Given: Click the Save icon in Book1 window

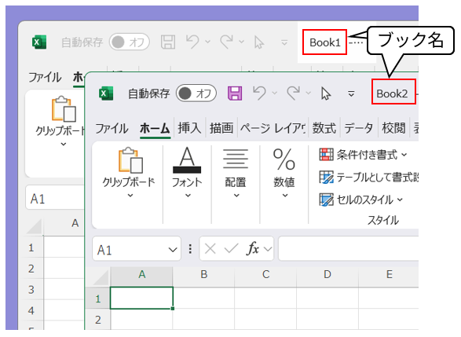Looking at the screenshot, I should tap(168, 42).
